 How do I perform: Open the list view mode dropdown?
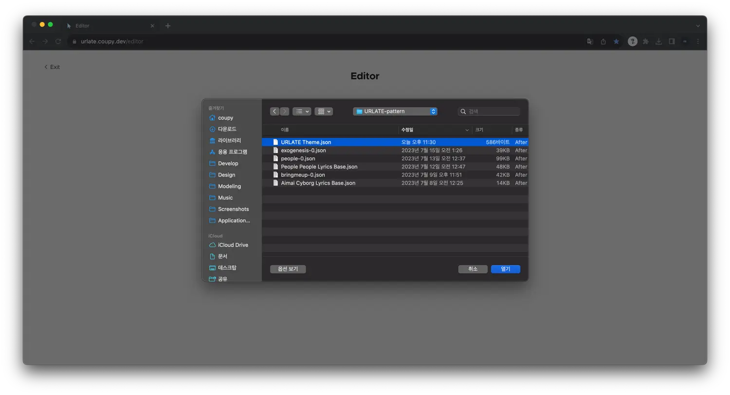click(302, 111)
